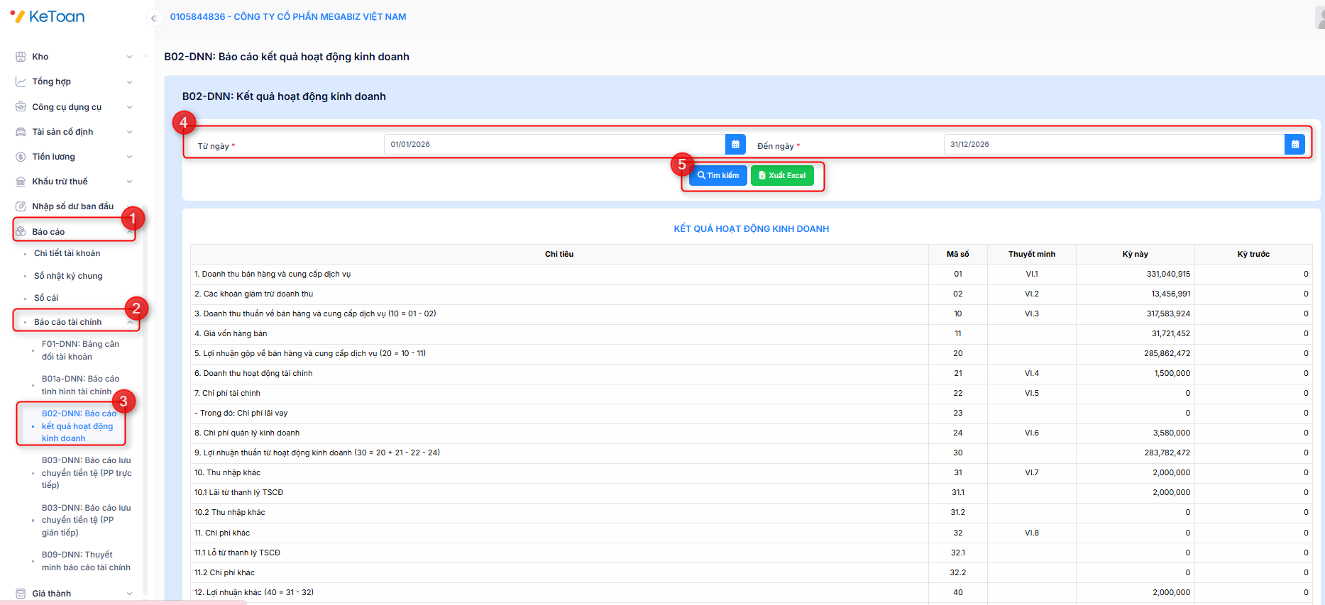
Task: Select Báo cáo tài chính submenu
Action: click(x=68, y=322)
